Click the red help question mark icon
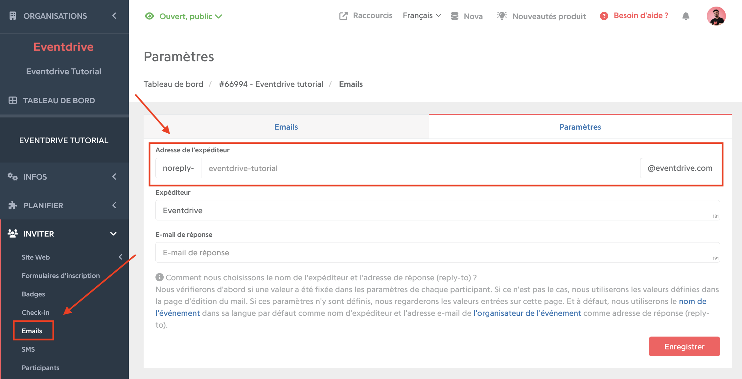742x379 pixels. coord(604,16)
